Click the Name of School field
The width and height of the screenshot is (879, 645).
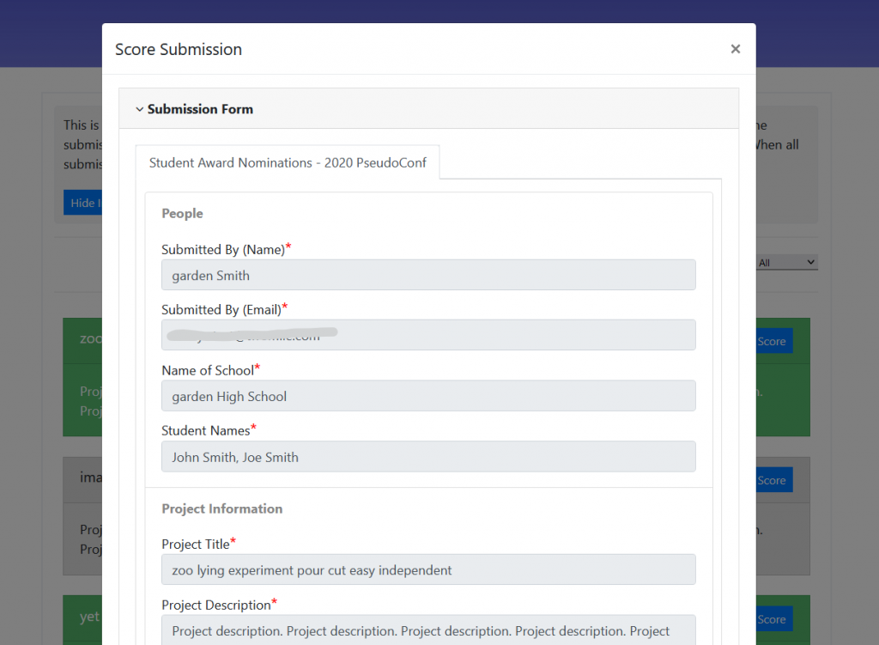click(428, 396)
